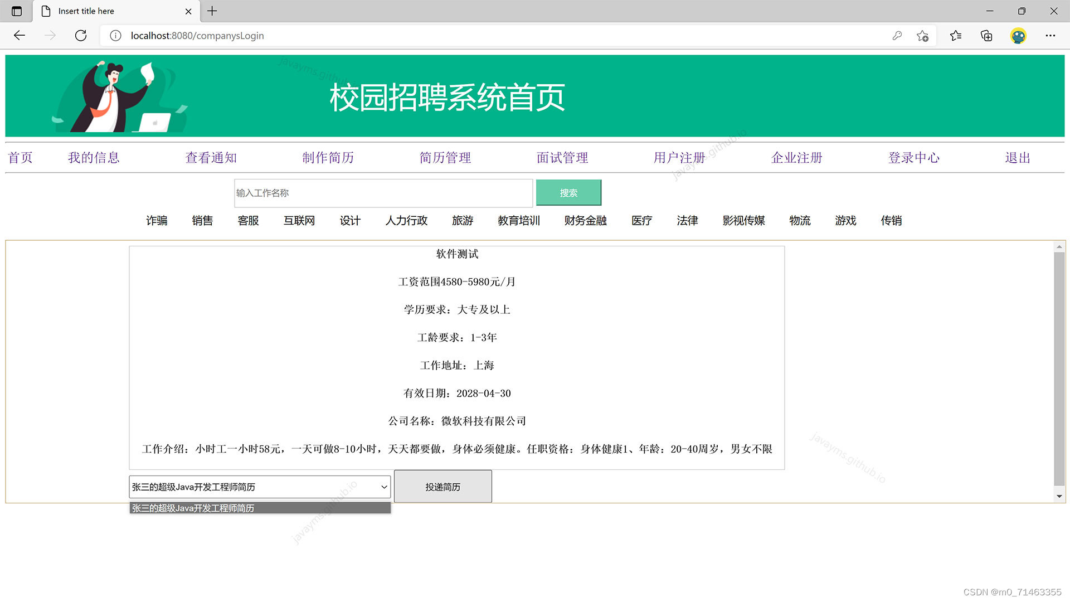
Task: Open a new browser tab
Action: [x=212, y=11]
